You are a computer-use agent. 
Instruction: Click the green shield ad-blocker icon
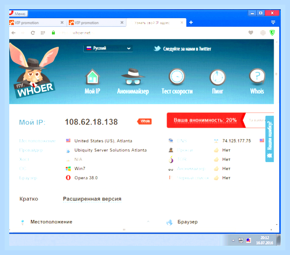click(x=272, y=33)
